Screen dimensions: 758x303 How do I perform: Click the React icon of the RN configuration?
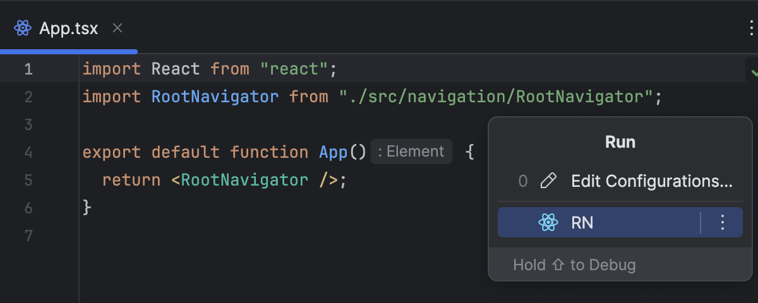click(x=548, y=222)
